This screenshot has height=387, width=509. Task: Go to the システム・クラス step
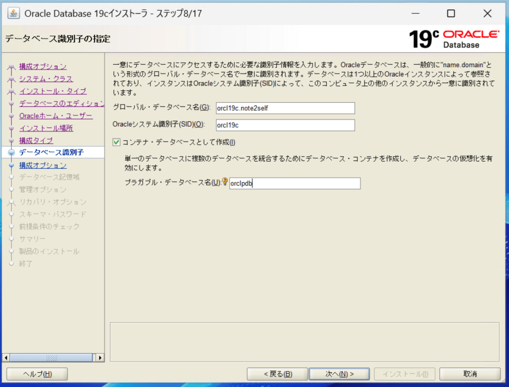[46, 79]
